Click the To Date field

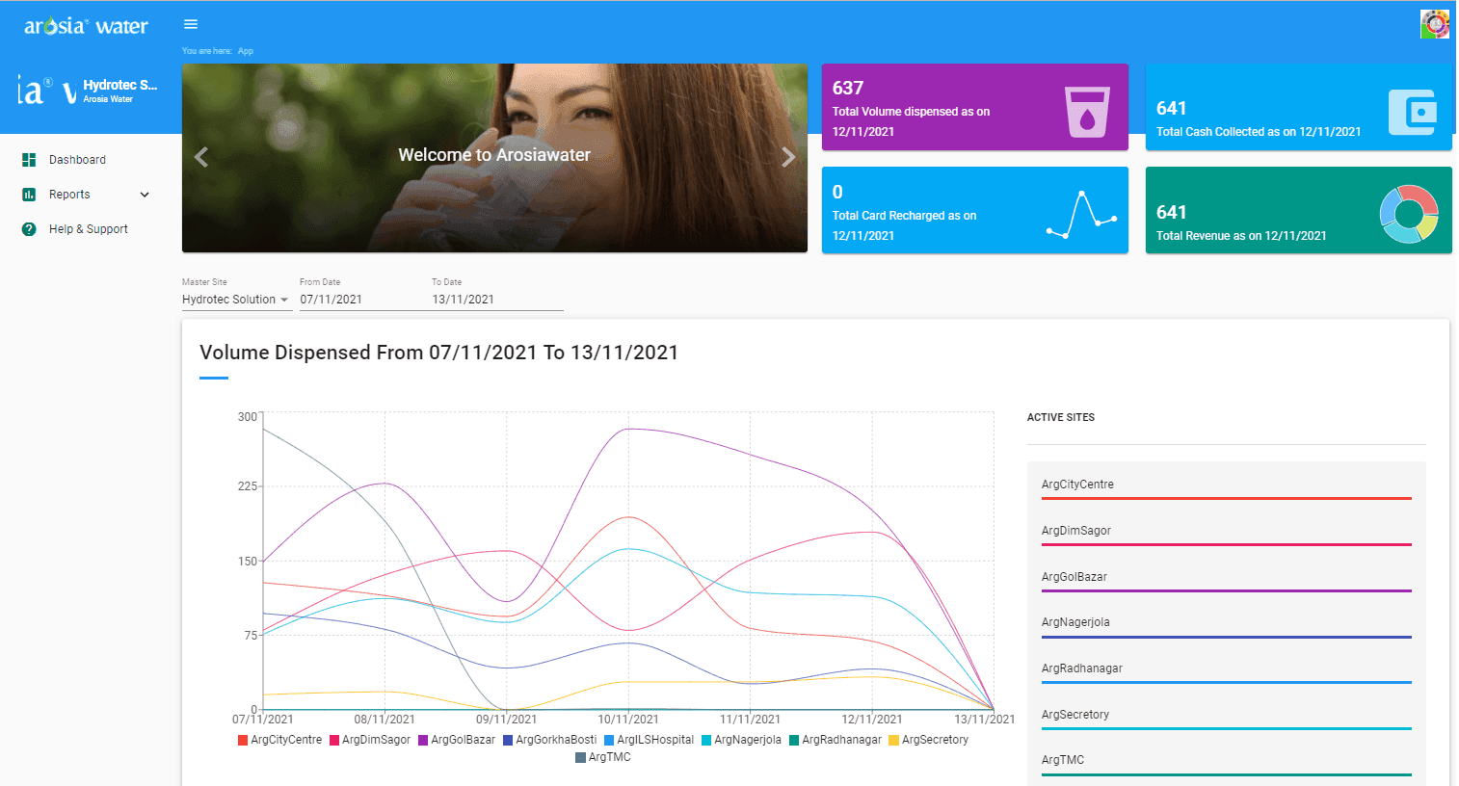point(497,300)
